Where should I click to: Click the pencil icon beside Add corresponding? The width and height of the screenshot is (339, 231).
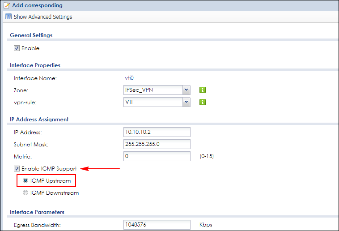(x=7, y=5)
